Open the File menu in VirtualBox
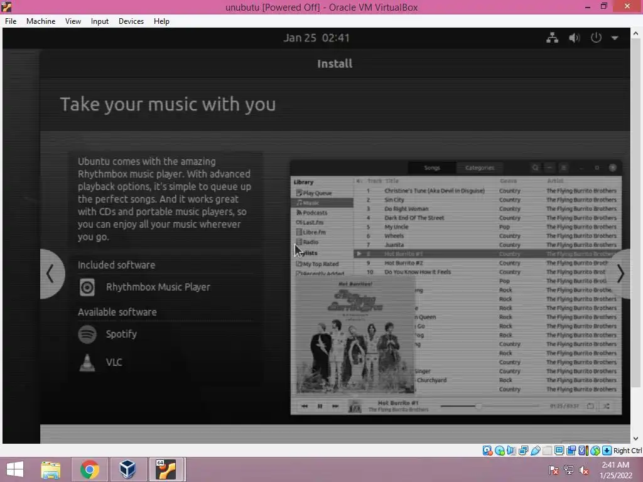 click(x=11, y=21)
